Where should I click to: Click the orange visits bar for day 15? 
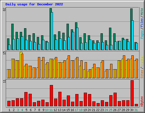[69, 67]
